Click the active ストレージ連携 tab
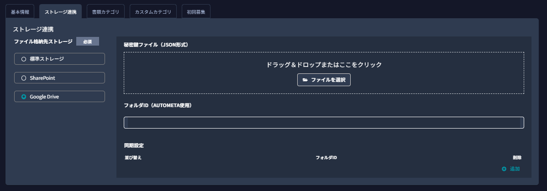 [x=60, y=11]
